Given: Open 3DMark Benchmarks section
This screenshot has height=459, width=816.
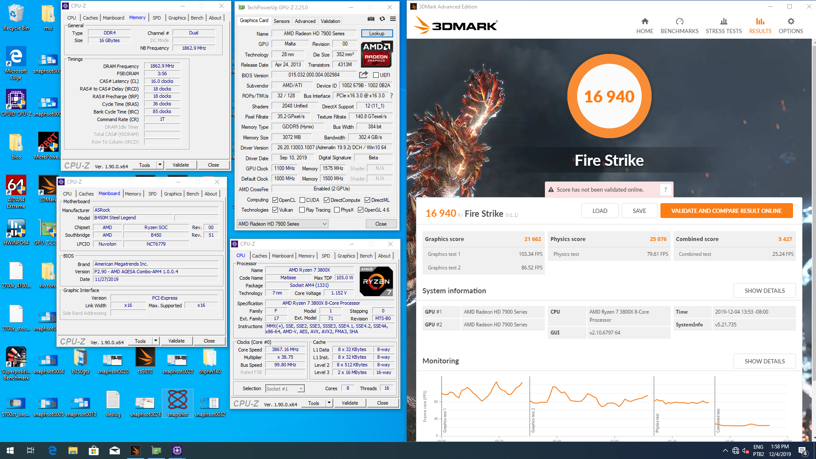Looking at the screenshot, I should point(679,25).
